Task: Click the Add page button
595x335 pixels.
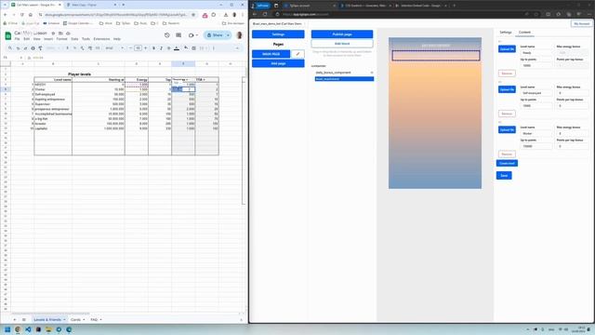Action: tap(278, 63)
